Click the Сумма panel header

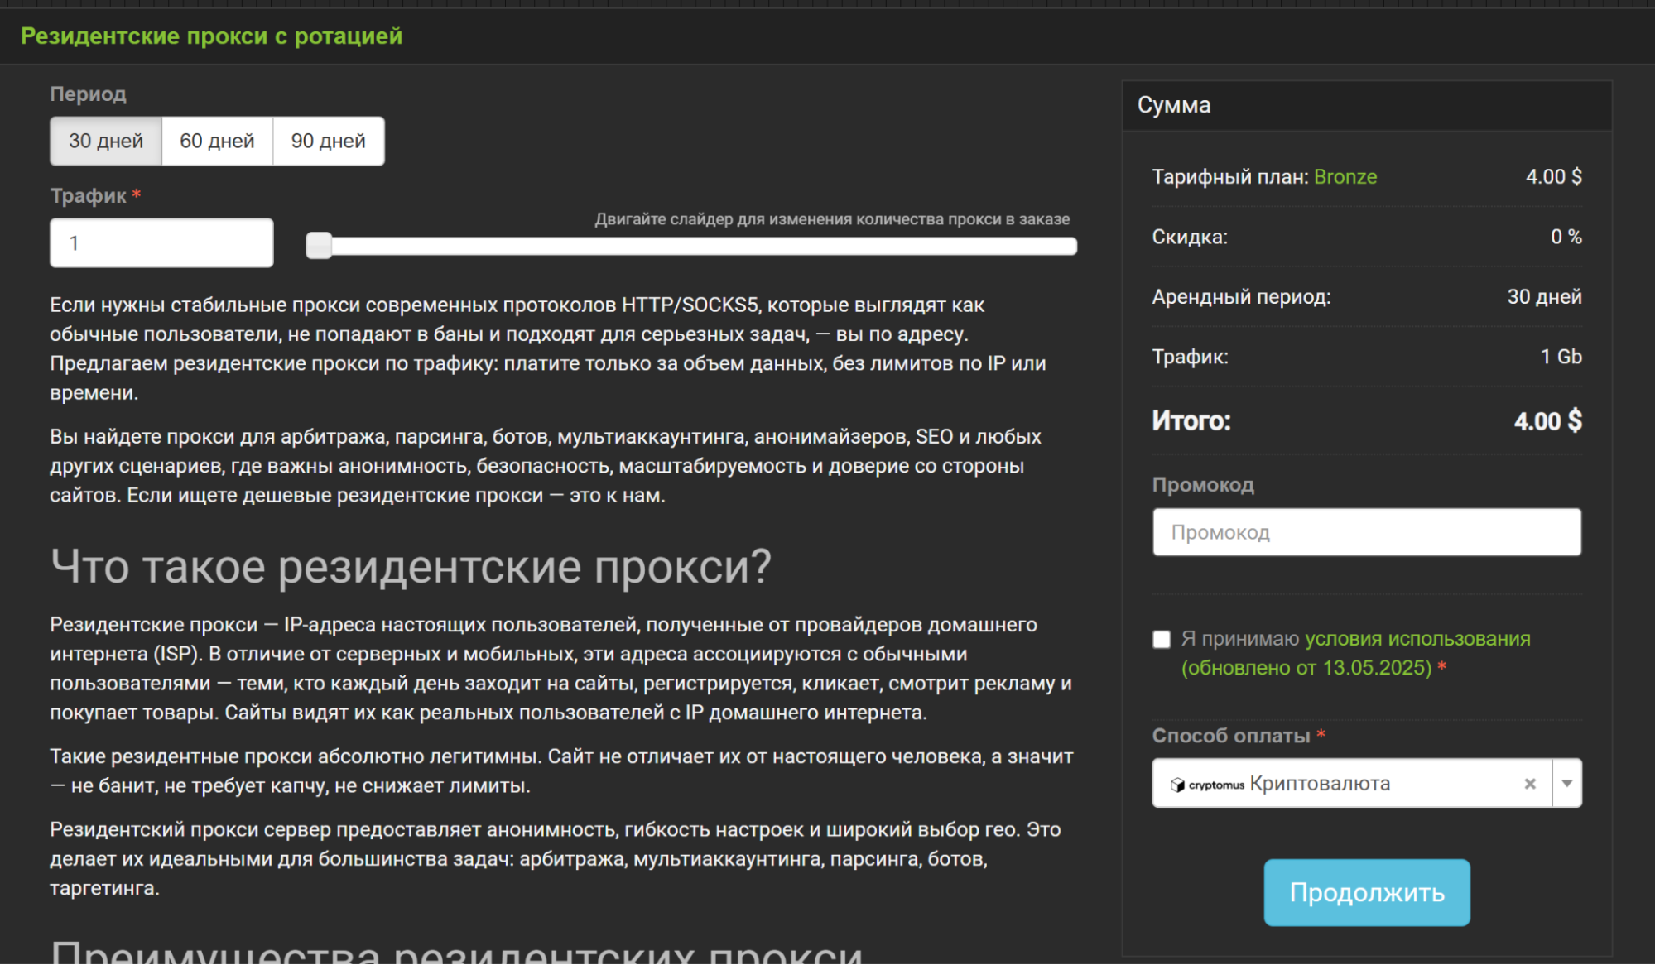click(x=1175, y=105)
